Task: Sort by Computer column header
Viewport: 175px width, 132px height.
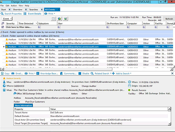Action: 134,24
